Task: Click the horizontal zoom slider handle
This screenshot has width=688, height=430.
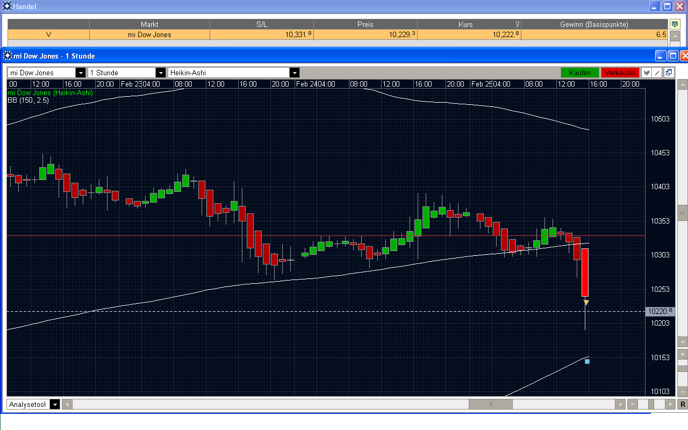Action: tap(651, 404)
